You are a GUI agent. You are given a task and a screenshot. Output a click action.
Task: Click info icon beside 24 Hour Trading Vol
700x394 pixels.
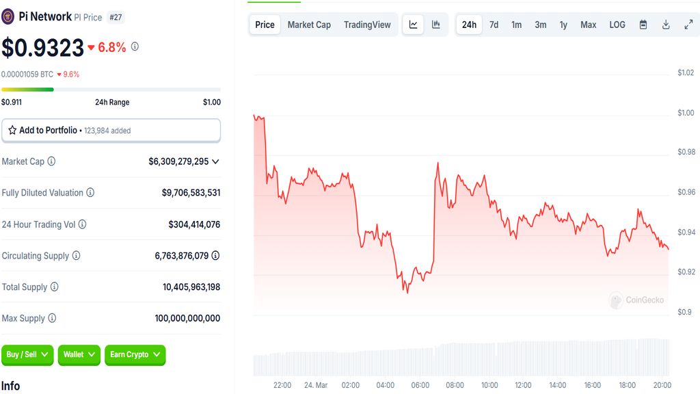click(83, 224)
